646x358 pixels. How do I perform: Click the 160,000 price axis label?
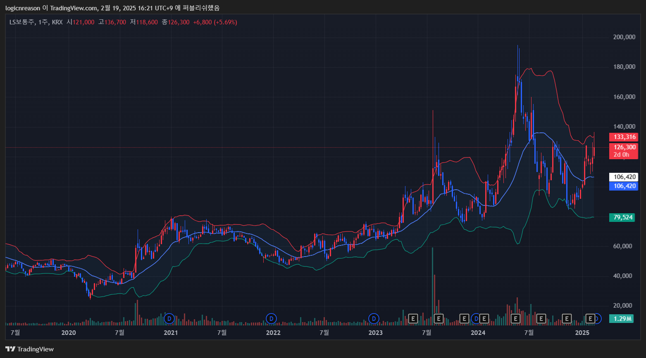tap(624, 97)
